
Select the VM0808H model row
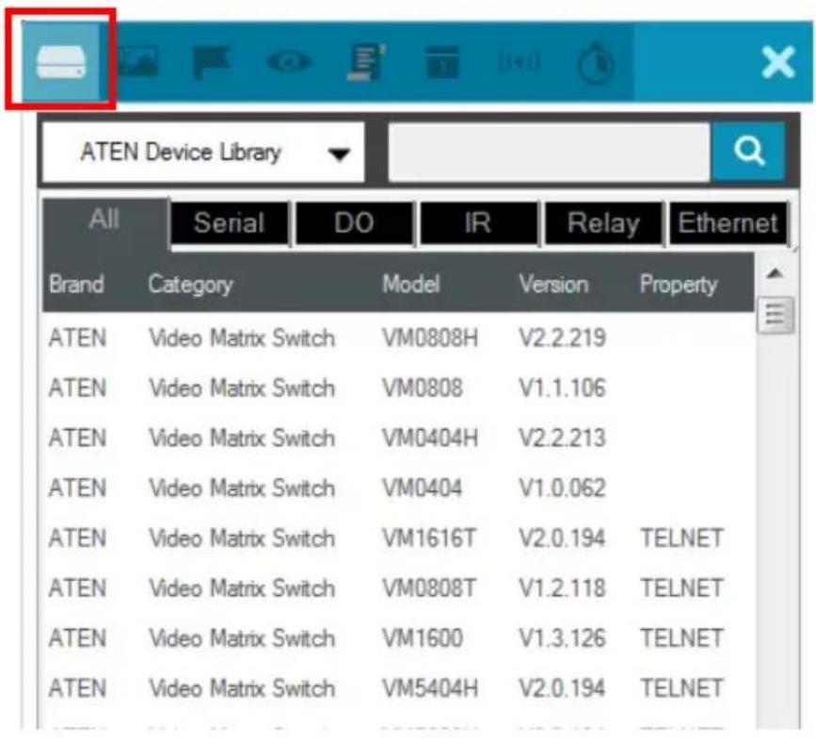398,338
